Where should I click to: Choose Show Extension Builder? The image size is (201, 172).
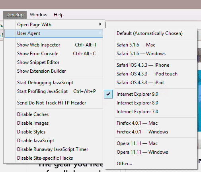click(x=54, y=71)
